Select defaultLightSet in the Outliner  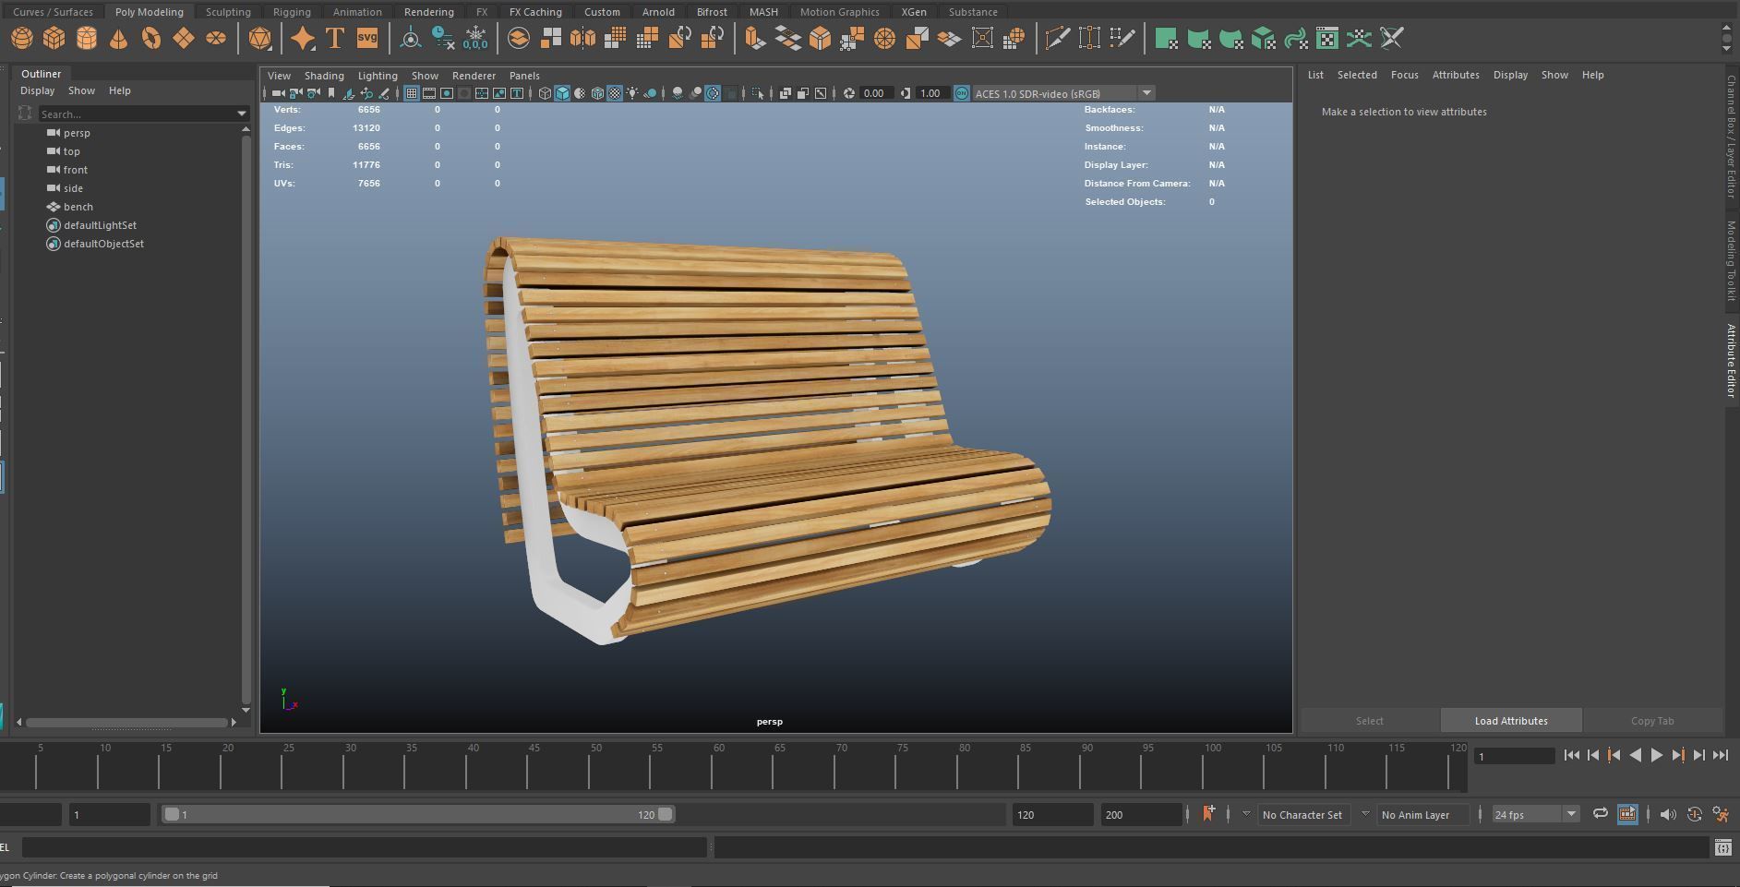pyautogui.click(x=100, y=225)
